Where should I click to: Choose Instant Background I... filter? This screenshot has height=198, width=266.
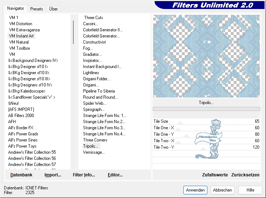102,67
